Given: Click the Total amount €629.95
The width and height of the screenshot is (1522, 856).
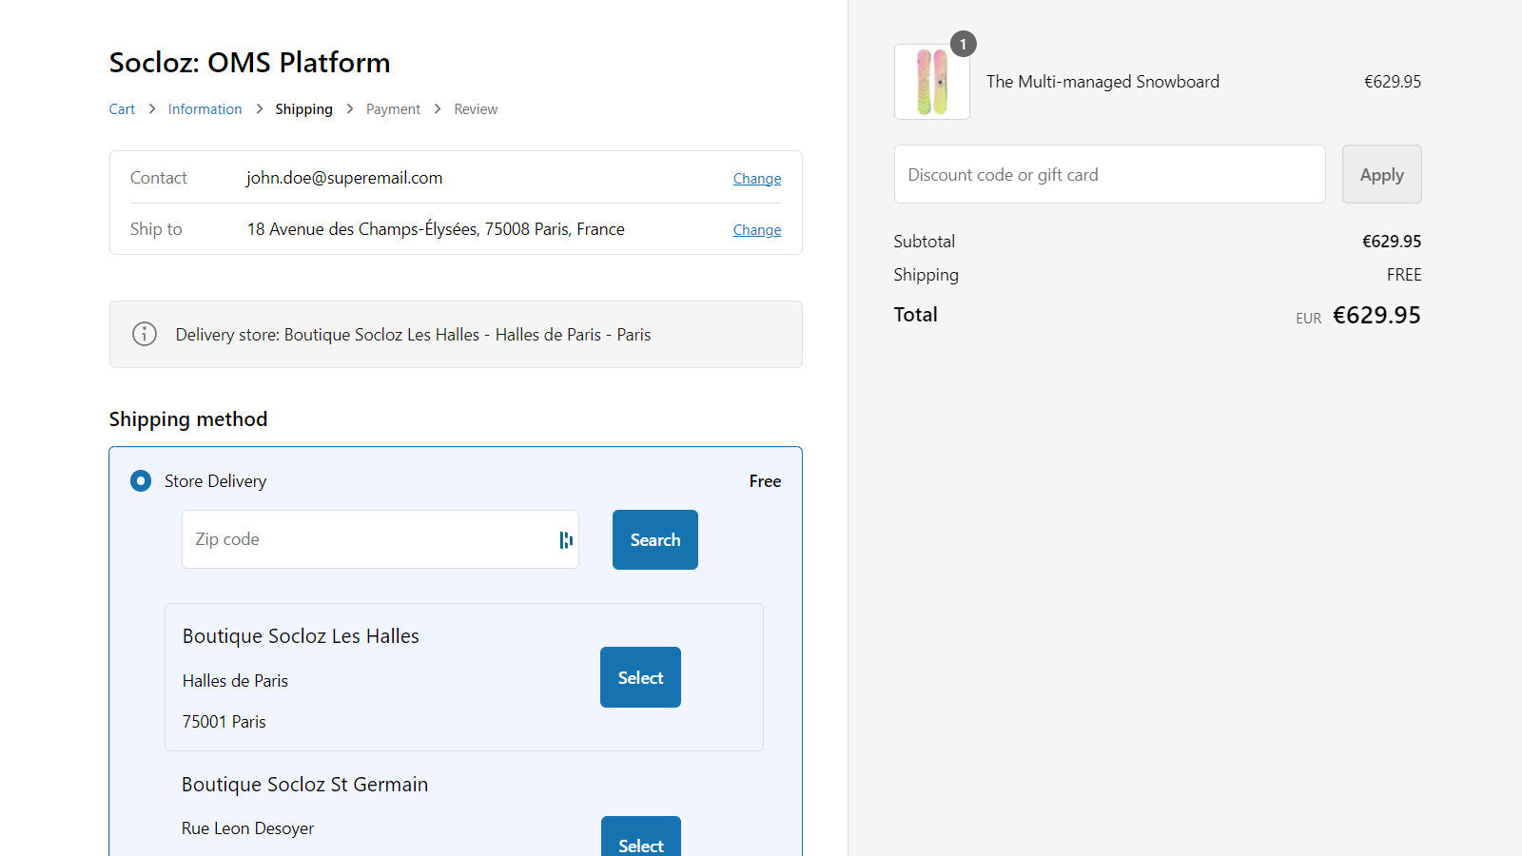Looking at the screenshot, I should point(1376,315).
